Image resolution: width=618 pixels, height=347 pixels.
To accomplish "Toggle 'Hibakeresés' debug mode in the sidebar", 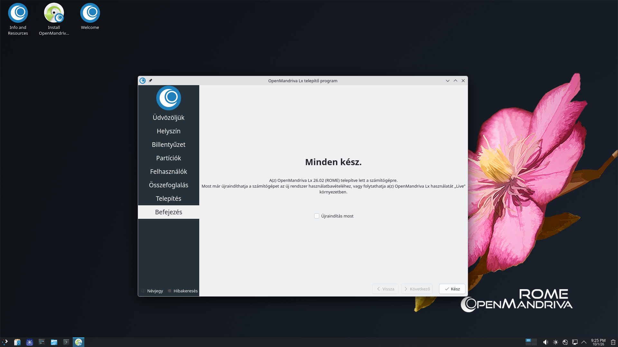I will [183, 291].
